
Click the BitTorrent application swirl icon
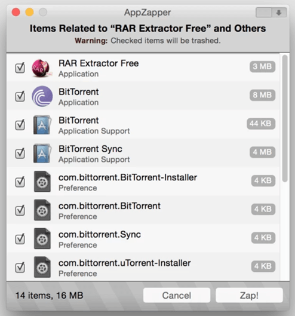point(42,96)
